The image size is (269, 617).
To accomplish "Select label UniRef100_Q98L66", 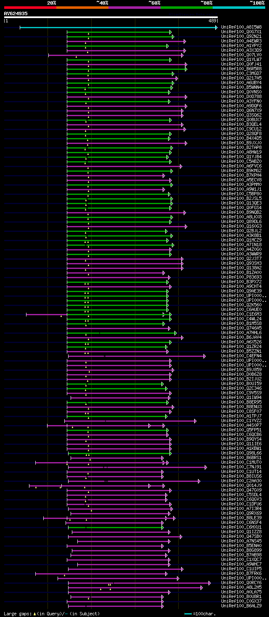I will click(241, 453).
